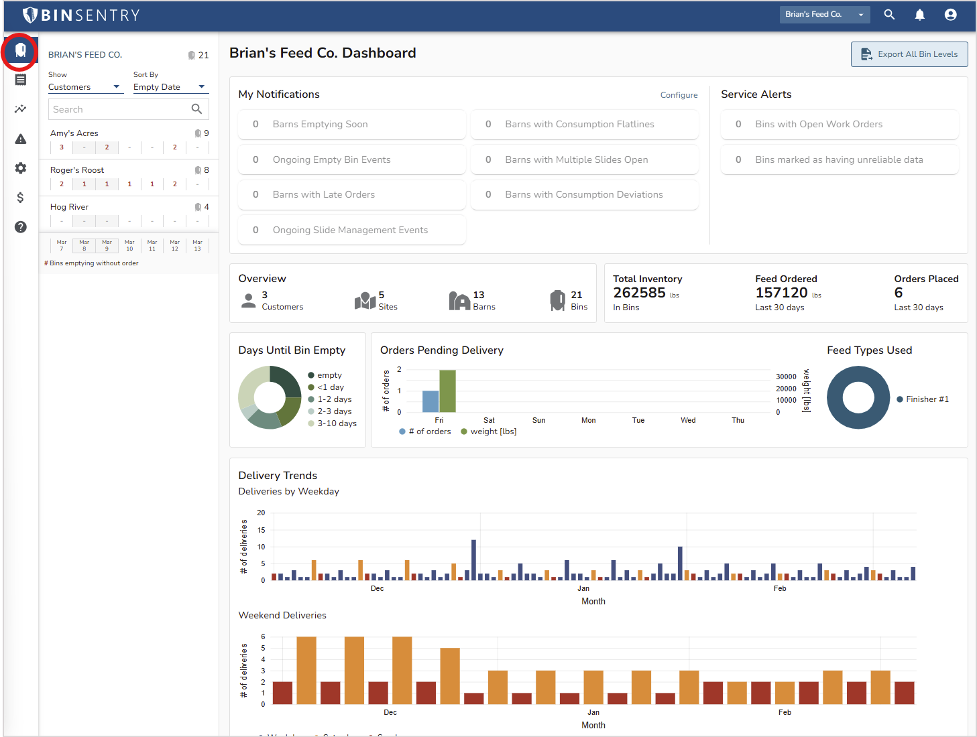Click inside the customer Search field
This screenshot has height=737, width=977.
point(121,109)
